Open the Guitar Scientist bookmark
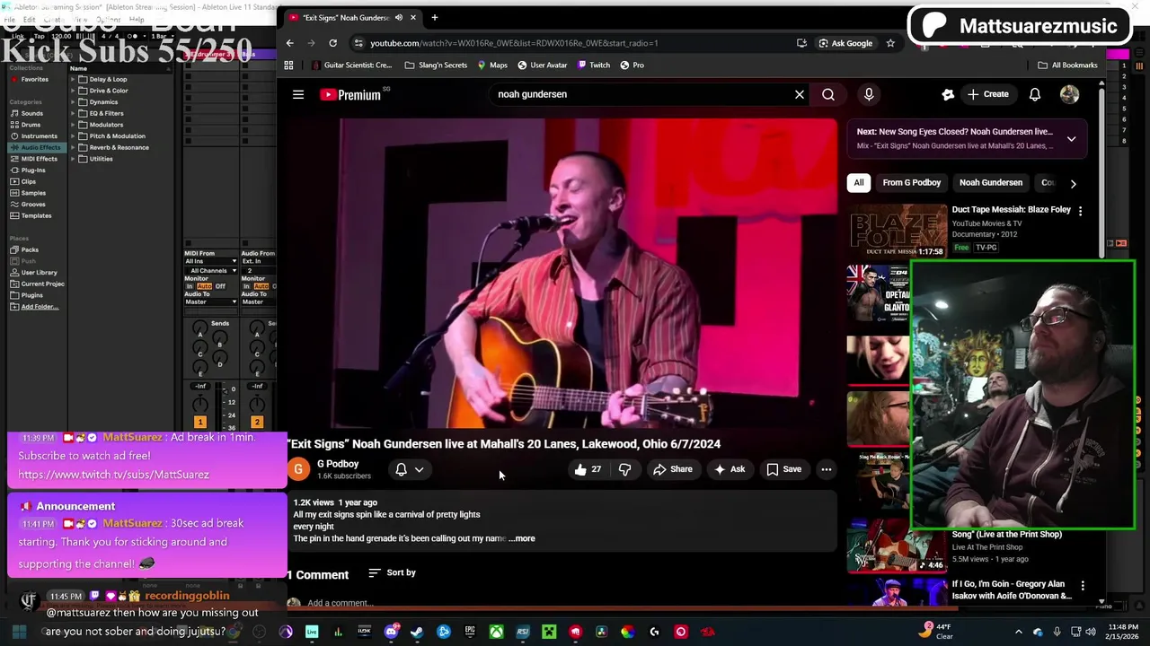The image size is (1150, 646). tap(351, 65)
